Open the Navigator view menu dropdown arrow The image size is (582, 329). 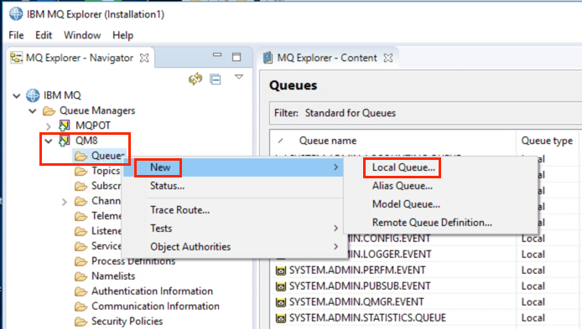(239, 77)
